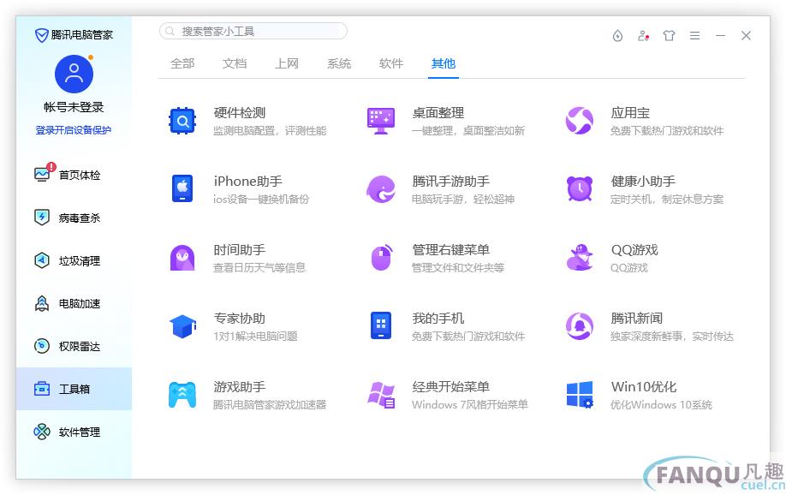Open the 时间助手 penguin icon
Viewport: 786px width, 495px height.
coord(182,258)
